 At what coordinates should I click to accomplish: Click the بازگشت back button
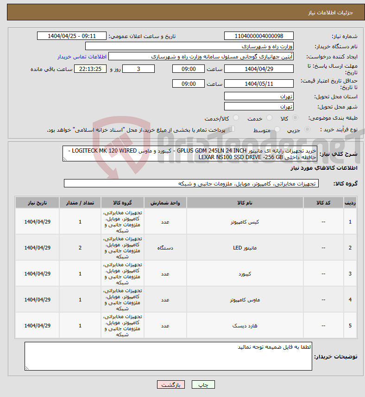pos(171,384)
